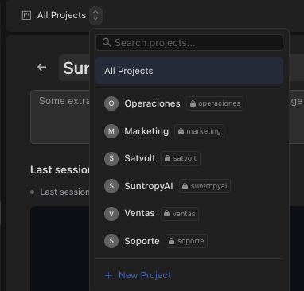Select All Projects in the dropdown list
The height and width of the screenshot is (291, 304).
pos(189,71)
